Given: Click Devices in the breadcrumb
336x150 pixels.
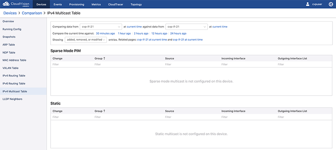Looking at the screenshot, I should click(x=10, y=13).
